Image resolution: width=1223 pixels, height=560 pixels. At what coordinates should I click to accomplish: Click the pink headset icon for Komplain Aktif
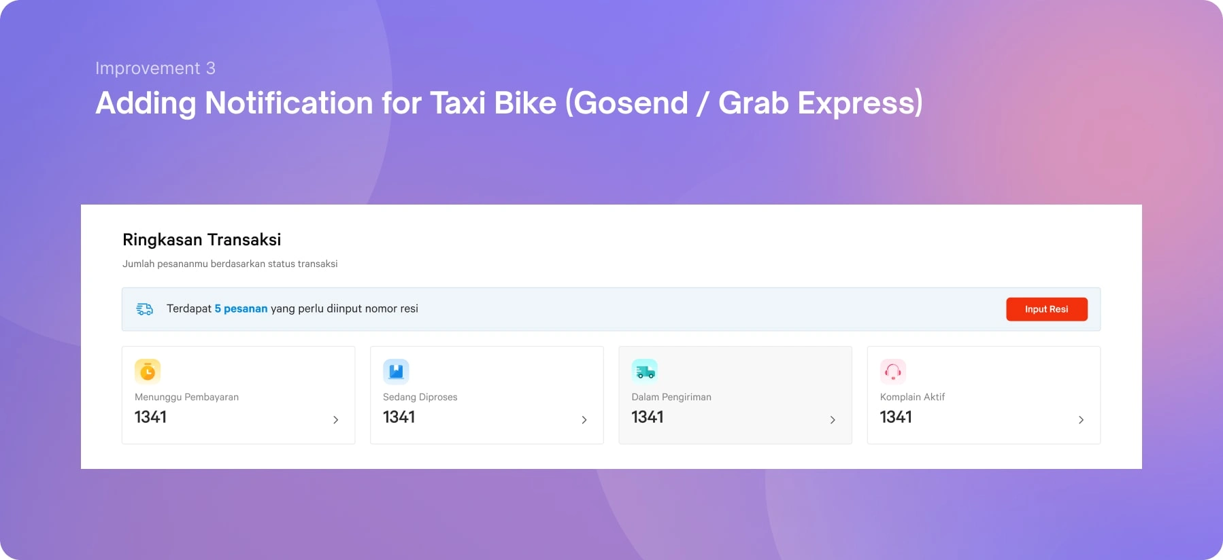coord(893,372)
